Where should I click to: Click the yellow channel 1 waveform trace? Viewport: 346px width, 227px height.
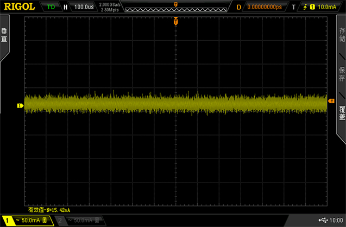click(175, 104)
